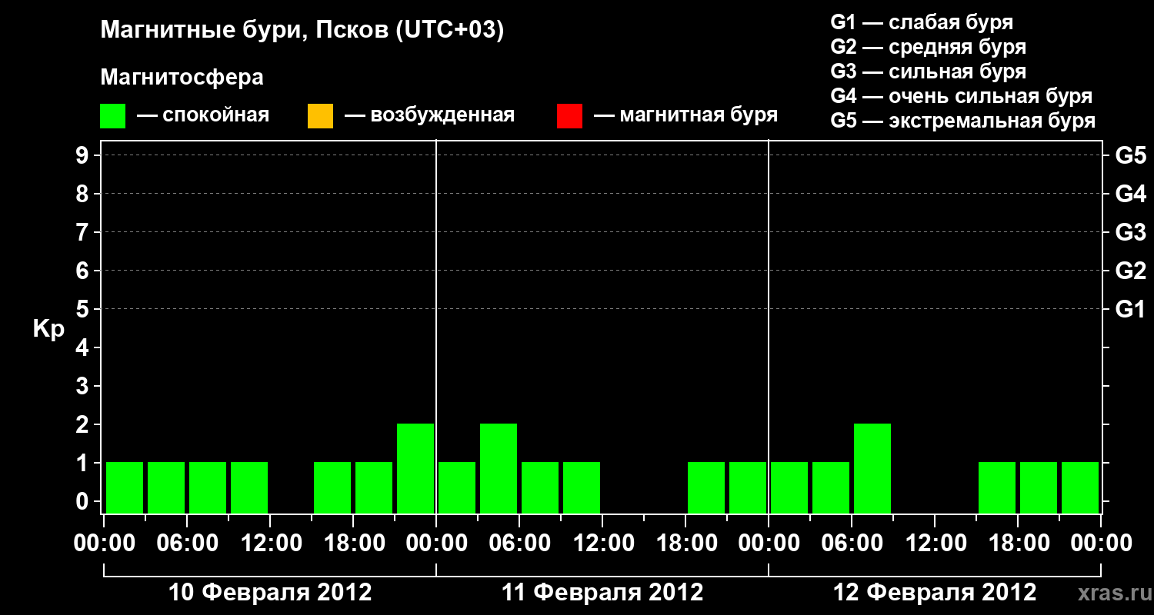
Task: Click the '11 Февраля 2012' date label
Action: pos(602,593)
